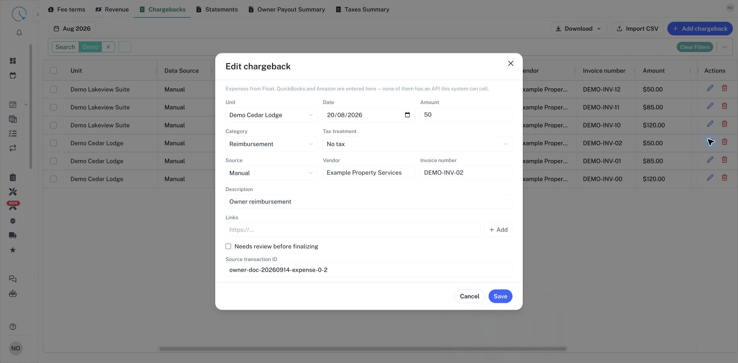This screenshot has width=738, height=363.
Task: Check Needs review before finalizing
Action: point(228,247)
